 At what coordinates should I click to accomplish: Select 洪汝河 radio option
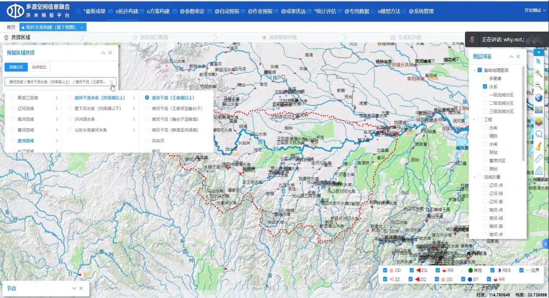pos(147,141)
